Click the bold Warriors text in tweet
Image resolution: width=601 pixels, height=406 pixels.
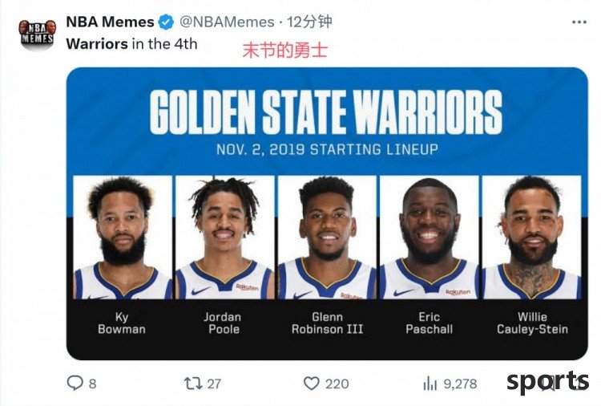pyautogui.click(x=97, y=44)
